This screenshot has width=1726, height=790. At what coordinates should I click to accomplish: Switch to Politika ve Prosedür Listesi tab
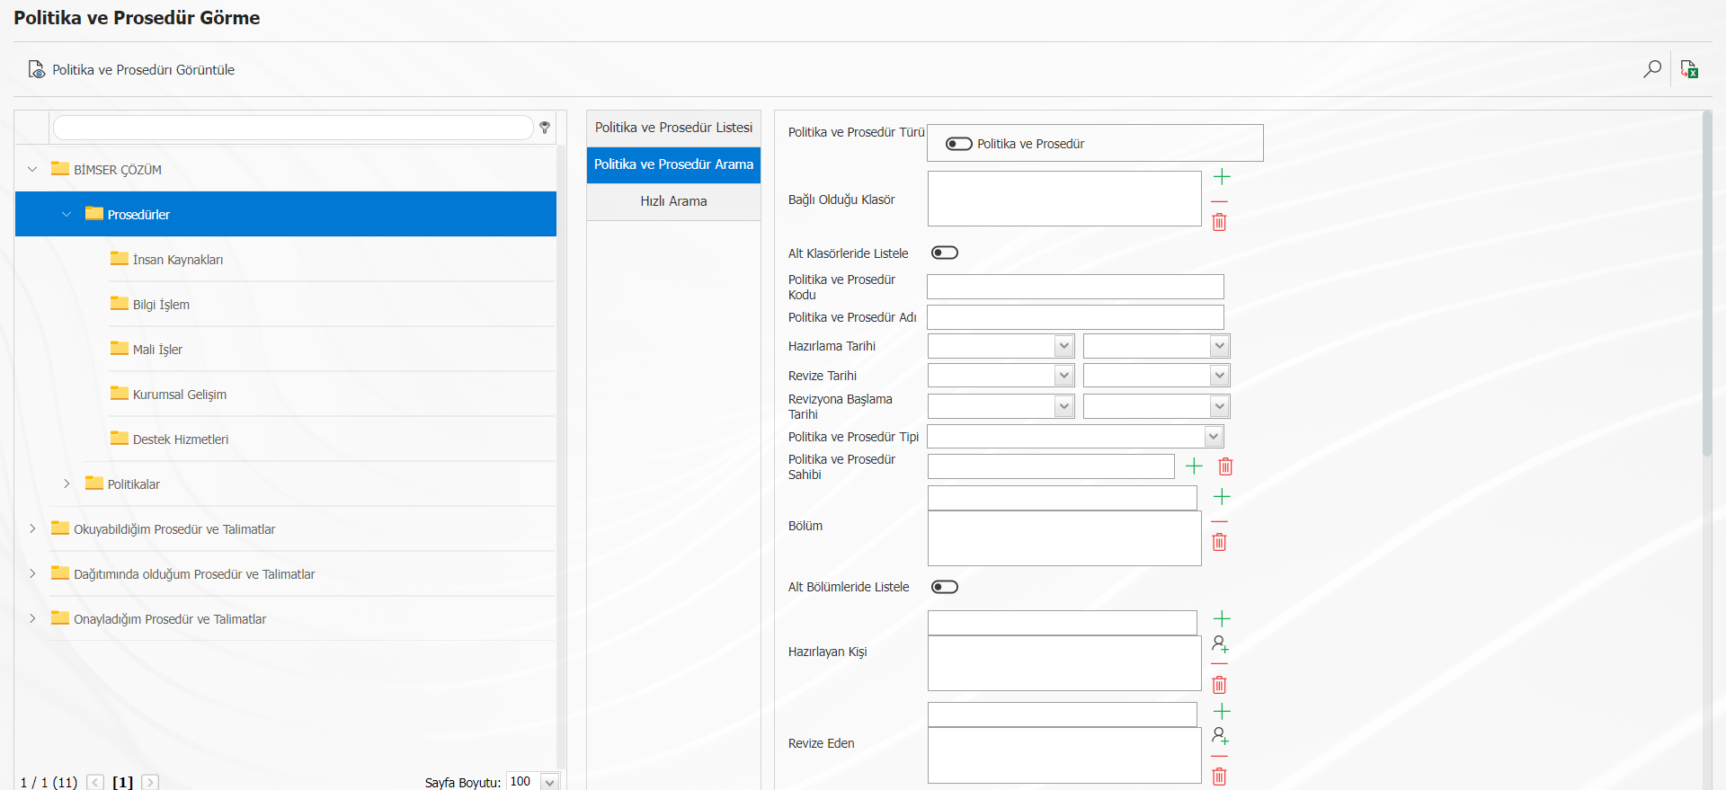coord(673,128)
